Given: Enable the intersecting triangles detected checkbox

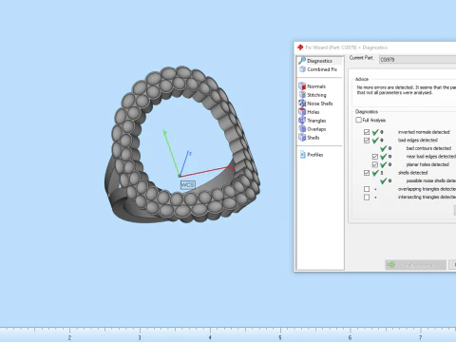Looking at the screenshot, I should point(367,197).
